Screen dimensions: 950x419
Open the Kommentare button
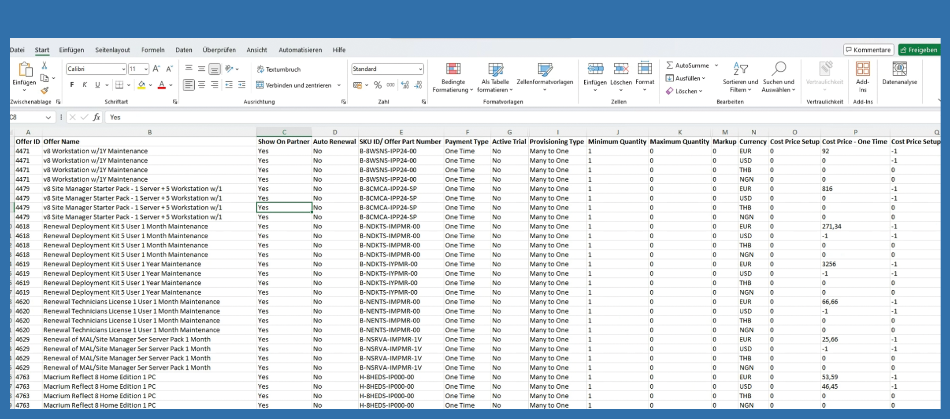[x=868, y=50]
